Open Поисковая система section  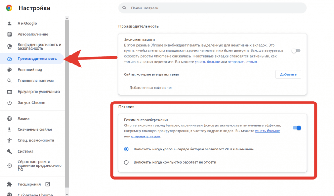(x=36, y=81)
